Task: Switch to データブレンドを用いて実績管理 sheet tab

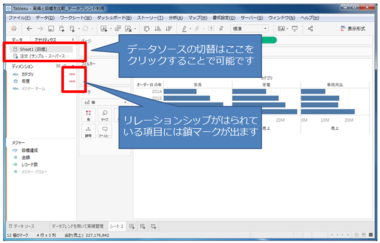Action: coord(77,226)
